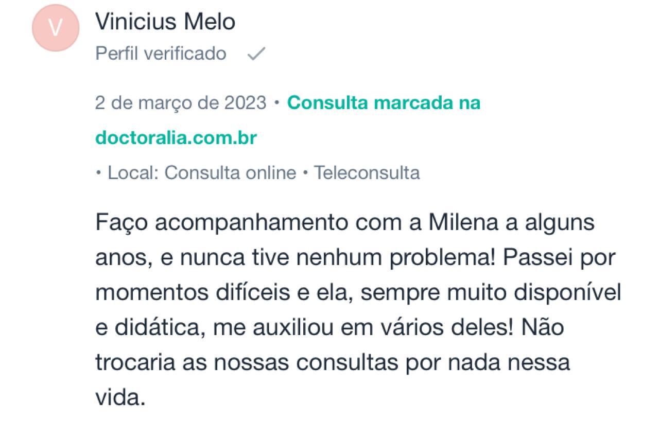The width and height of the screenshot is (659, 421).
Task: Open the doctoralia.com.br link
Action: pyautogui.click(x=176, y=138)
